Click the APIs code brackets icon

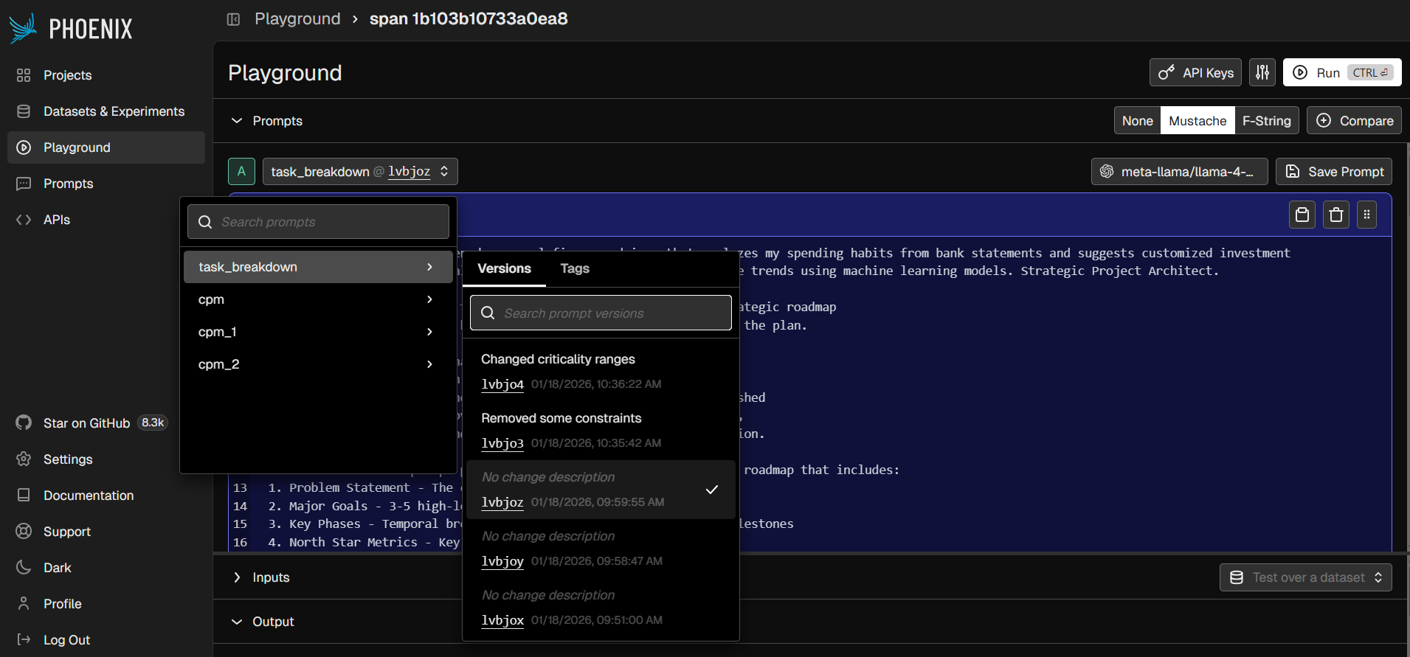tap(24, 220)
